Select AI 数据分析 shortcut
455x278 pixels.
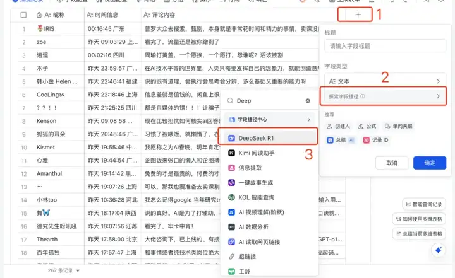[268, 227]
